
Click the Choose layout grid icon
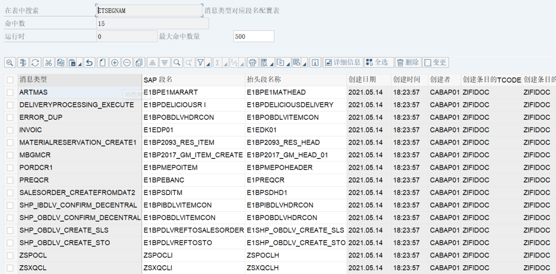[x=297, y=63]
